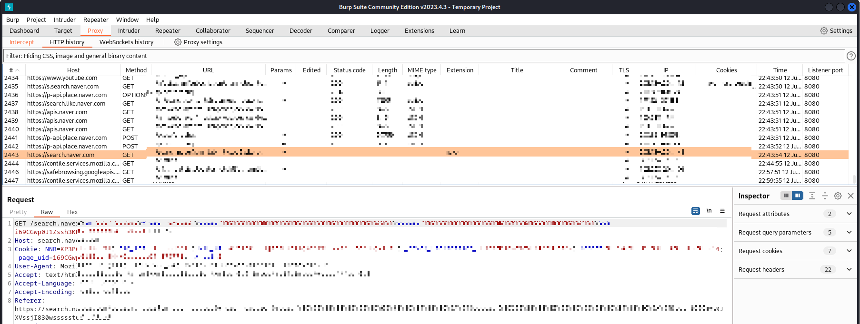This screenshot has width=860, height=324.
Task: Select row 2447 contile.services.mozilla
Action: tap(426, 181)
